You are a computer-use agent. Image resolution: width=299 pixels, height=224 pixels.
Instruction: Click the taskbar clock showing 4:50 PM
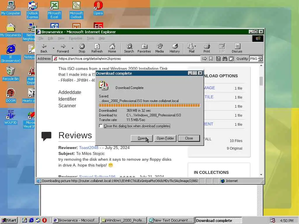point(287,220)
